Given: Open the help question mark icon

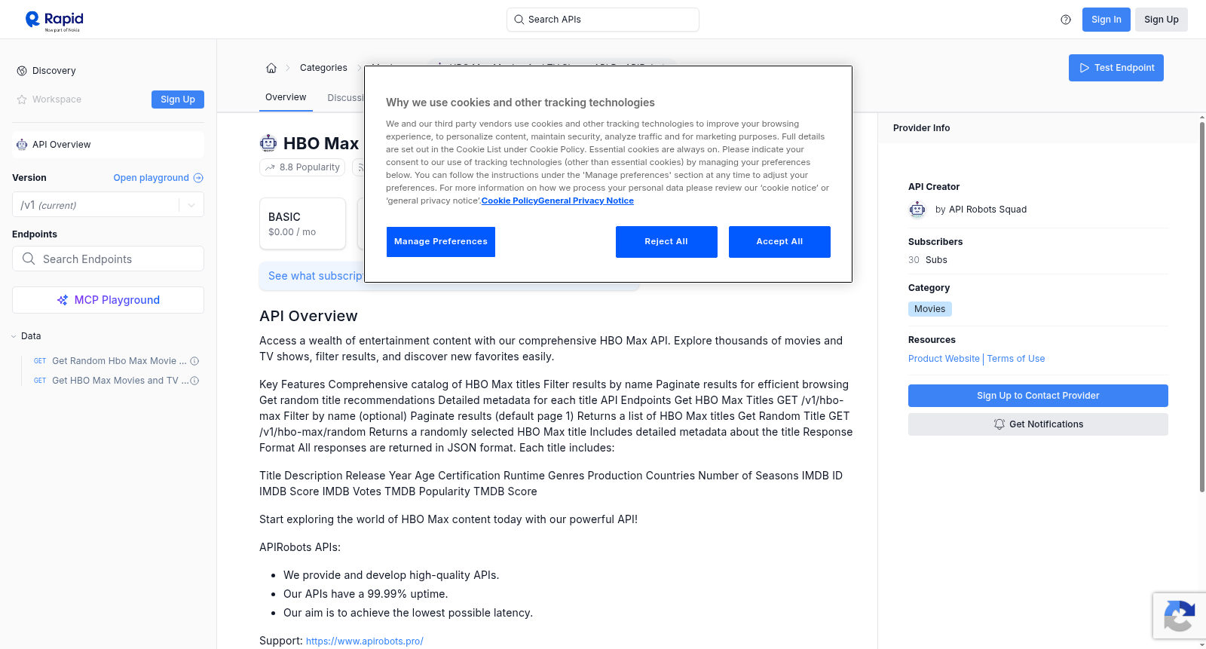Looking at the screenshot, I should (x=1066, y=20).
